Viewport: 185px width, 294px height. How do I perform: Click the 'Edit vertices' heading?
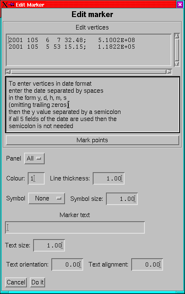point(92,27)
